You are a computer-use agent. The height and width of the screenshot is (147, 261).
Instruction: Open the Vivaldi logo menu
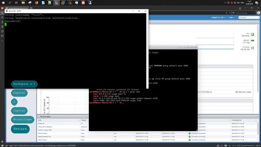tap(2, 8)
